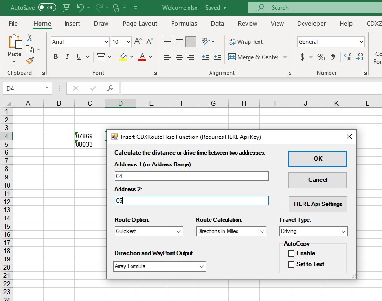The width and height of the screenshot is (382, 301).
Task: Select cell C5 containing 08033
Action: click(90, 144)
